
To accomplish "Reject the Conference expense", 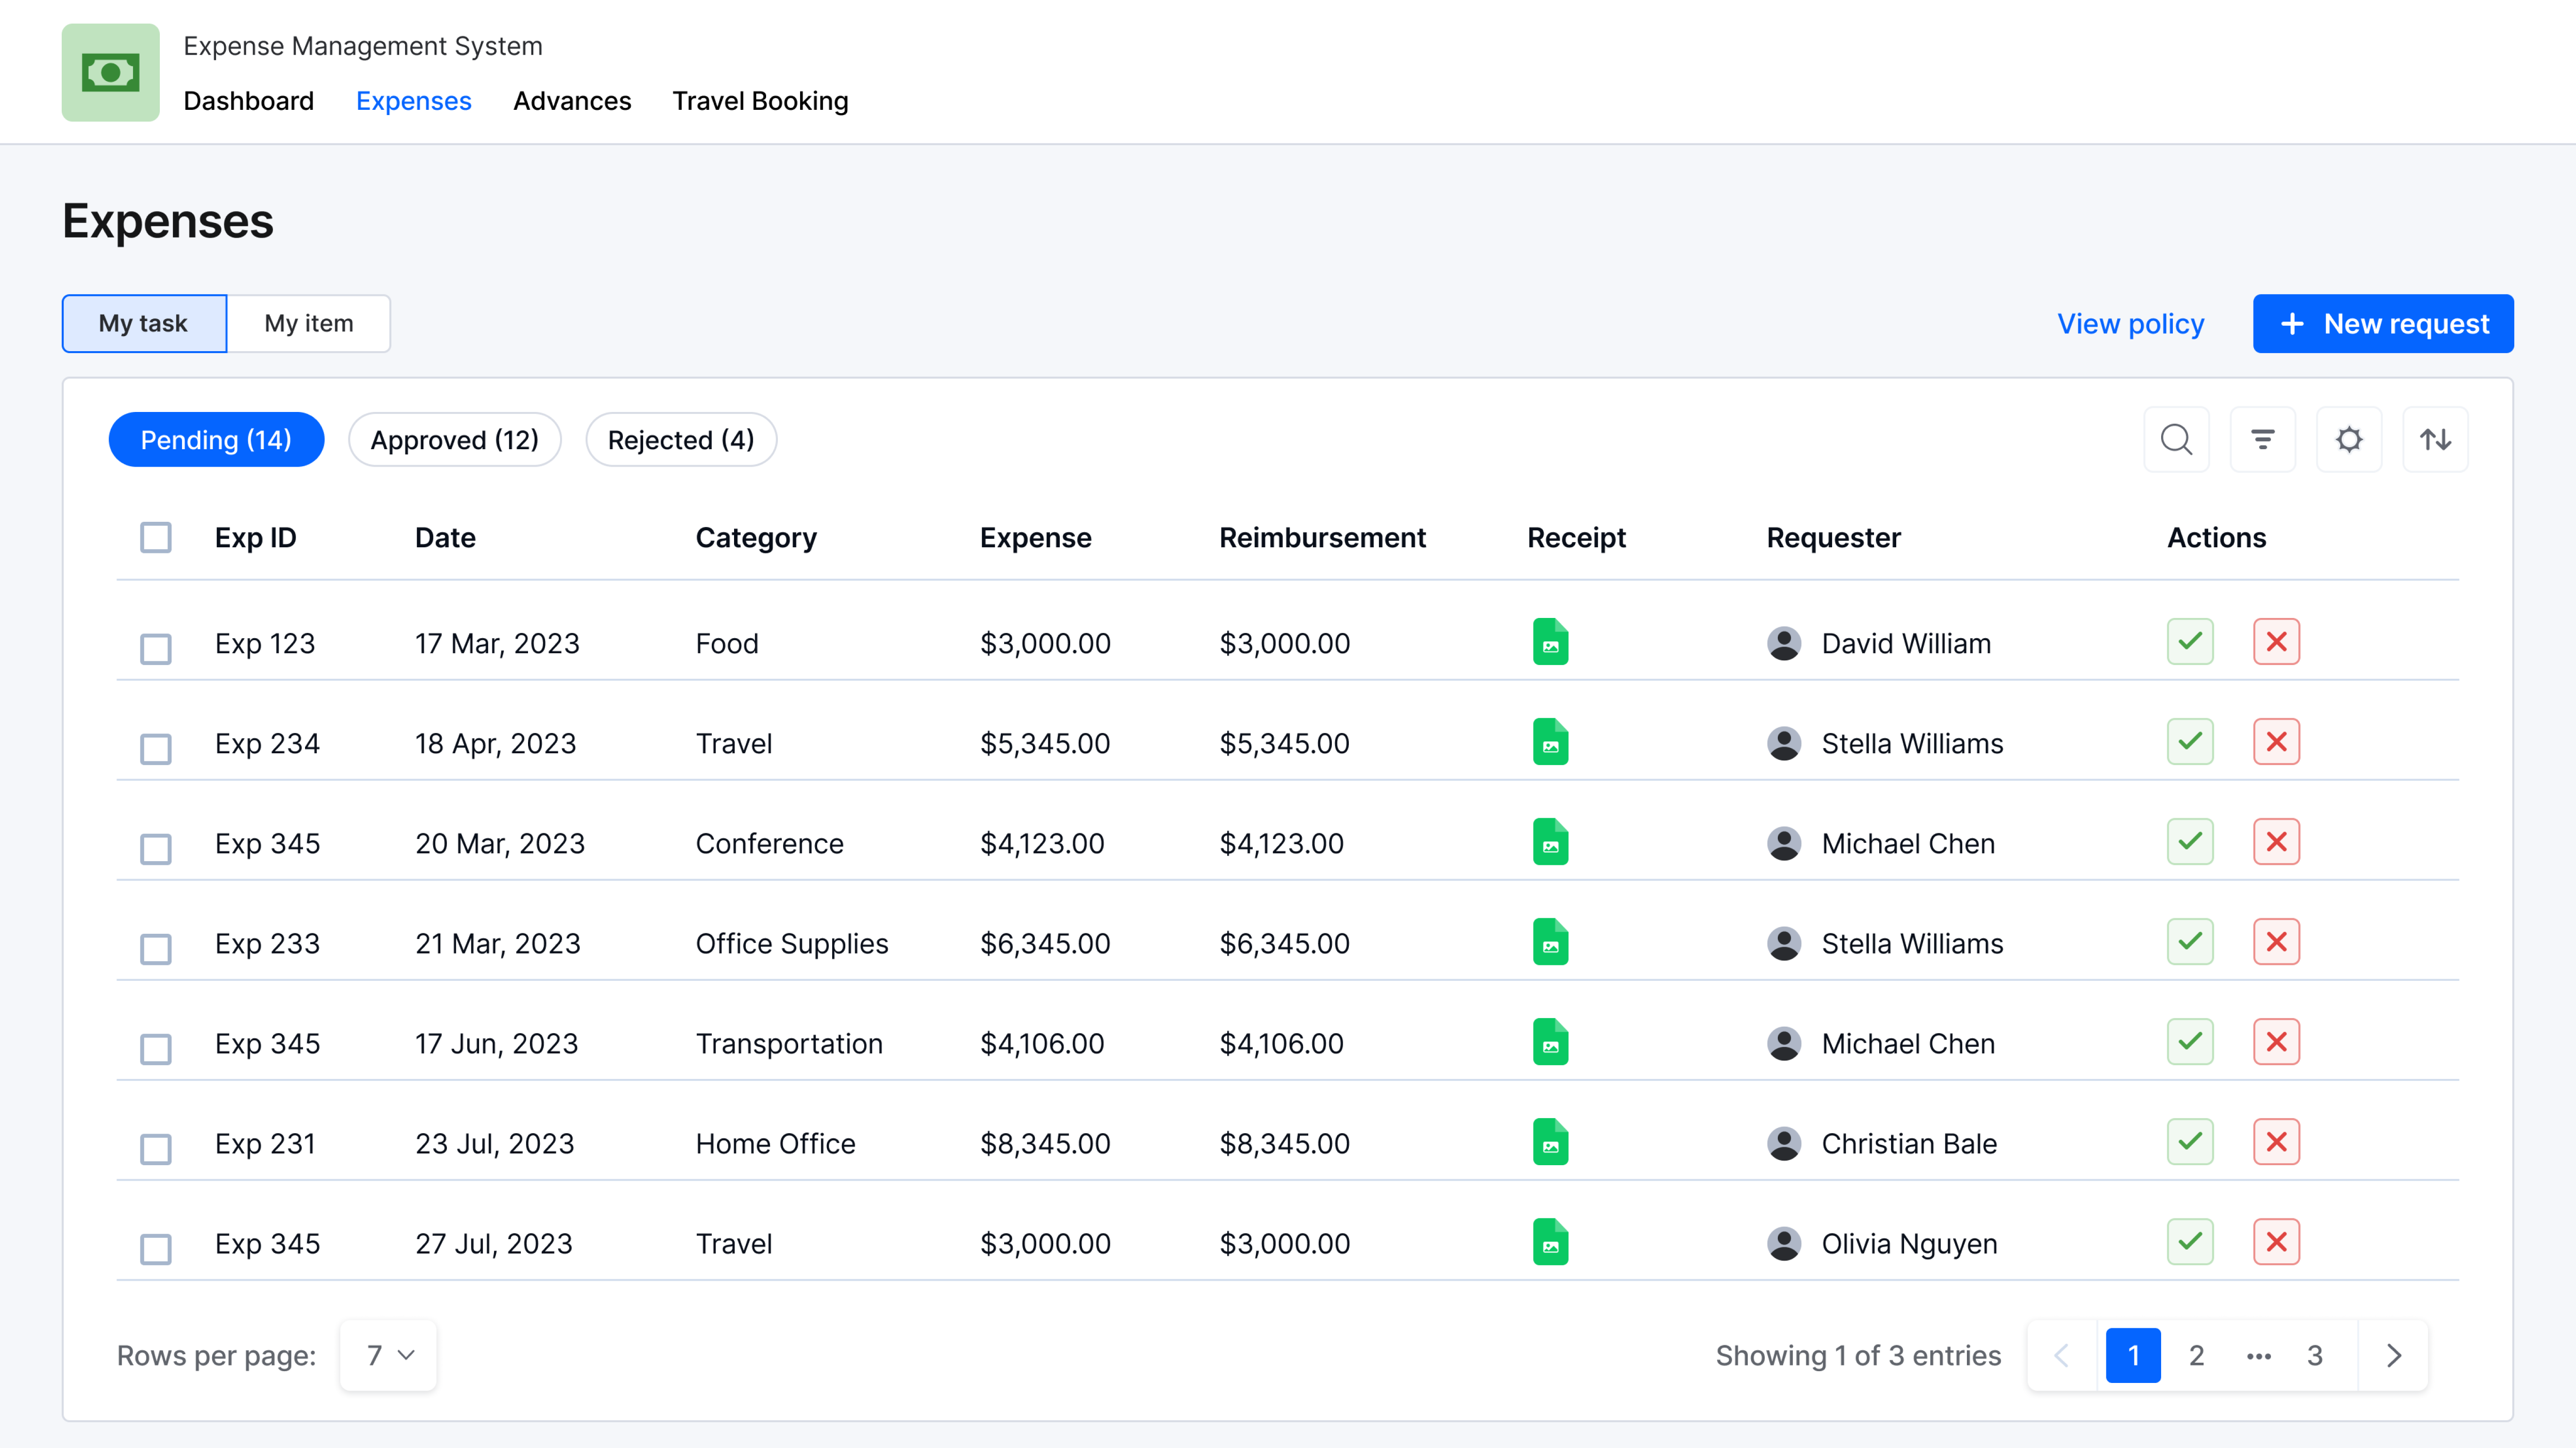I will [2276, 842].
